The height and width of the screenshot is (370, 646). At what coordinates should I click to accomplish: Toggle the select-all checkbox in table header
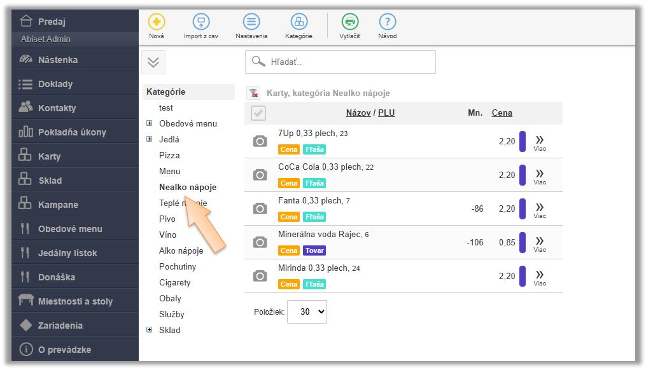pos(258,113)
